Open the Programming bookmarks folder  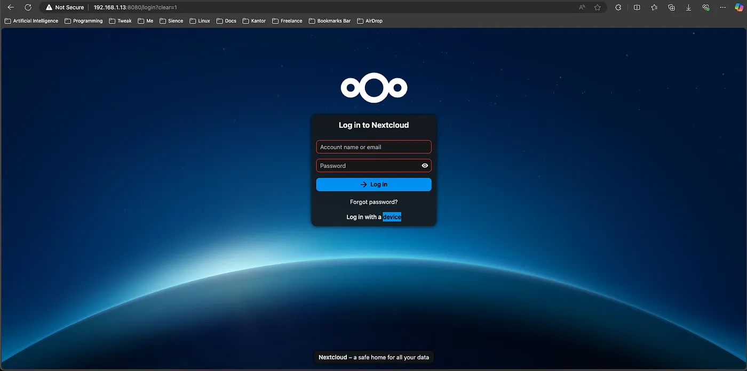click(x=84, y=21)
